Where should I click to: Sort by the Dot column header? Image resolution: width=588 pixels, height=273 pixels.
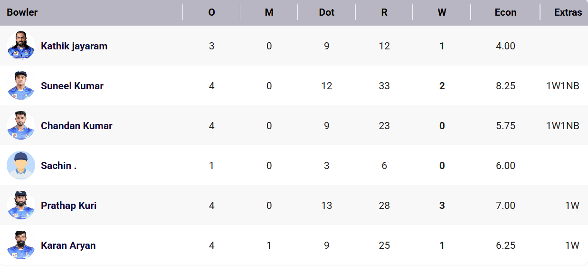pos(327,13)
